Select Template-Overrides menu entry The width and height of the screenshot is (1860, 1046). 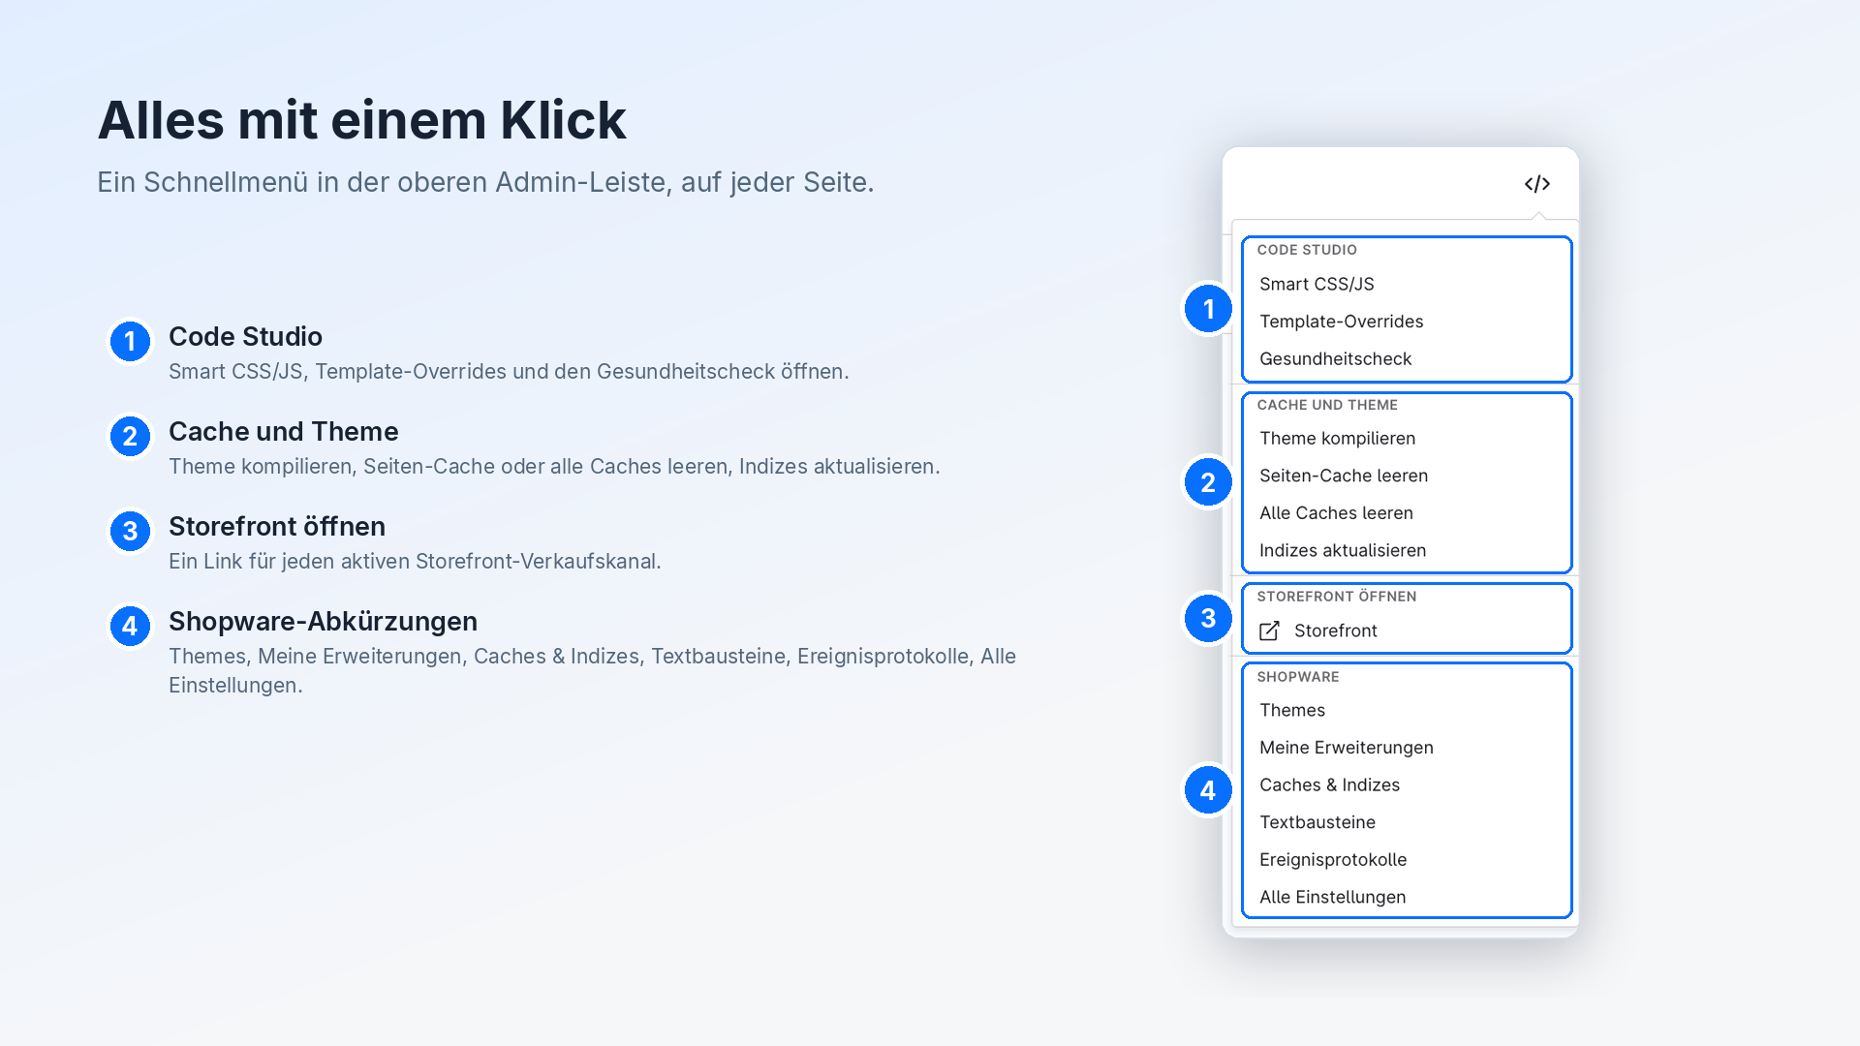[1341, 322]
